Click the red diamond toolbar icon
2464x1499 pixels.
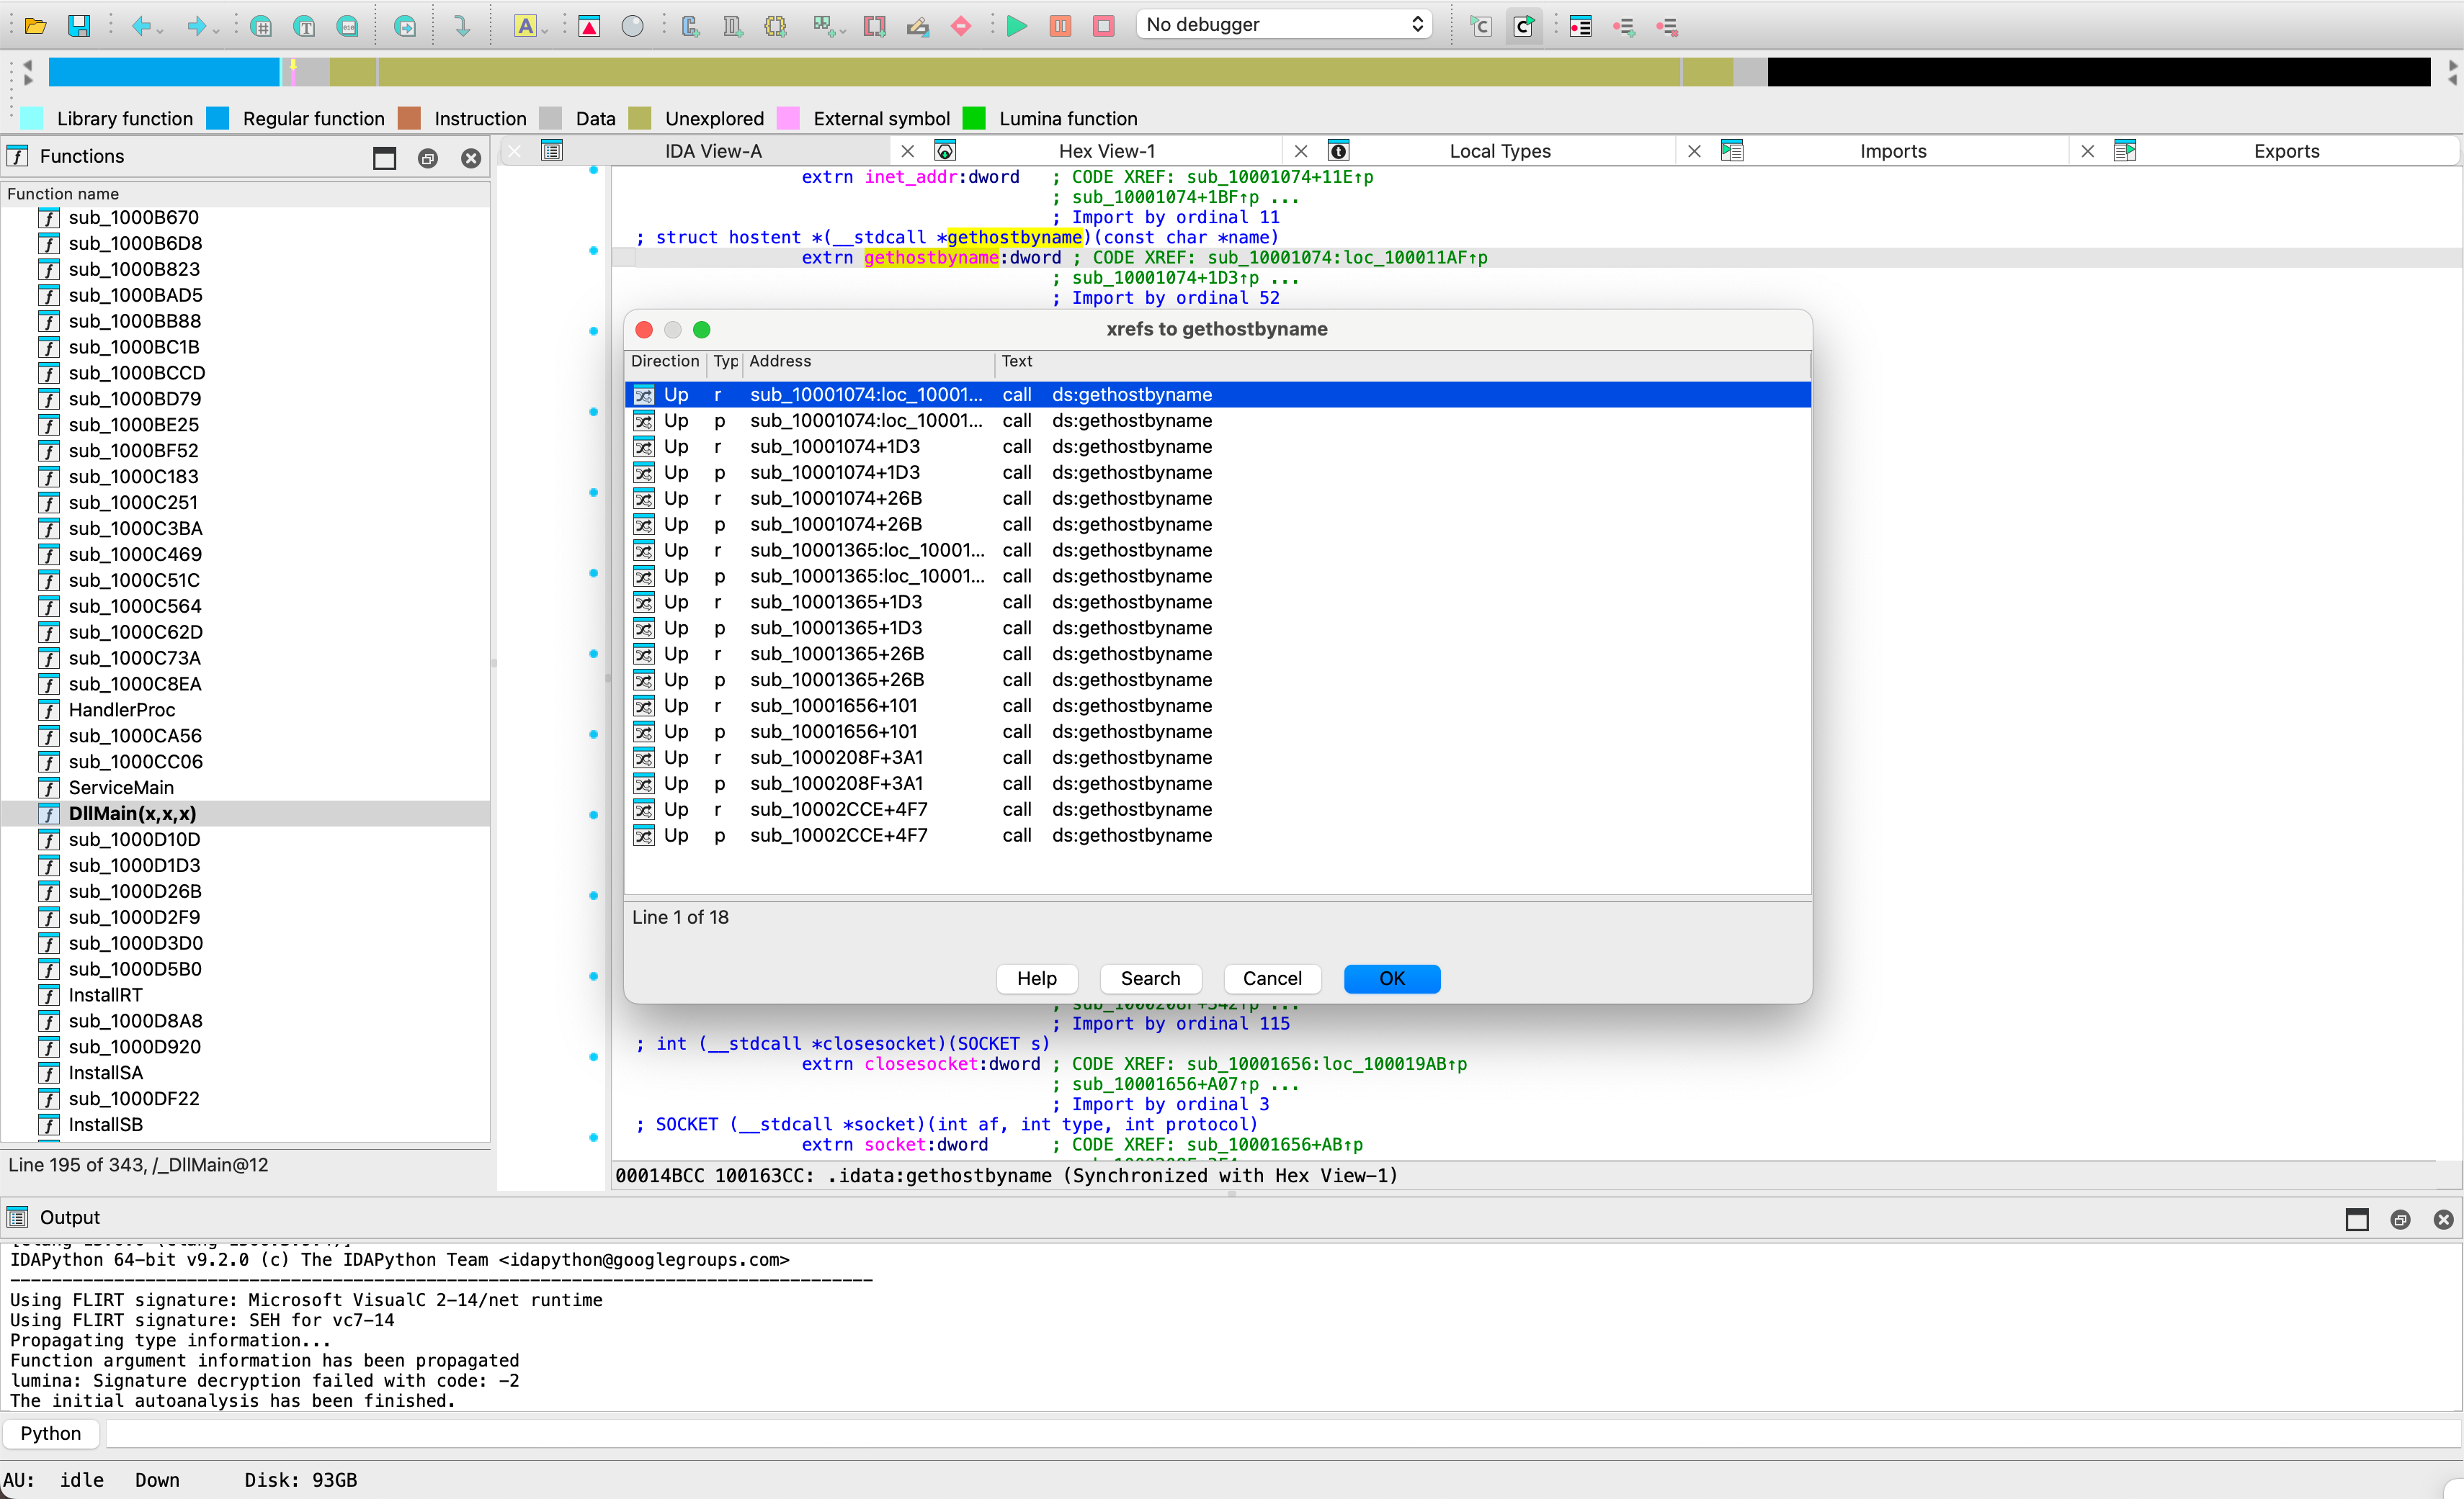[x=961, y=26]
